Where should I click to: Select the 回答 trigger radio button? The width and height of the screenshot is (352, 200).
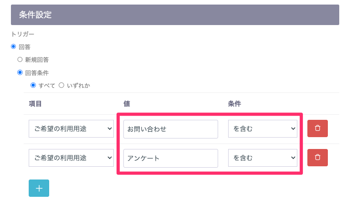click(14, 46)
